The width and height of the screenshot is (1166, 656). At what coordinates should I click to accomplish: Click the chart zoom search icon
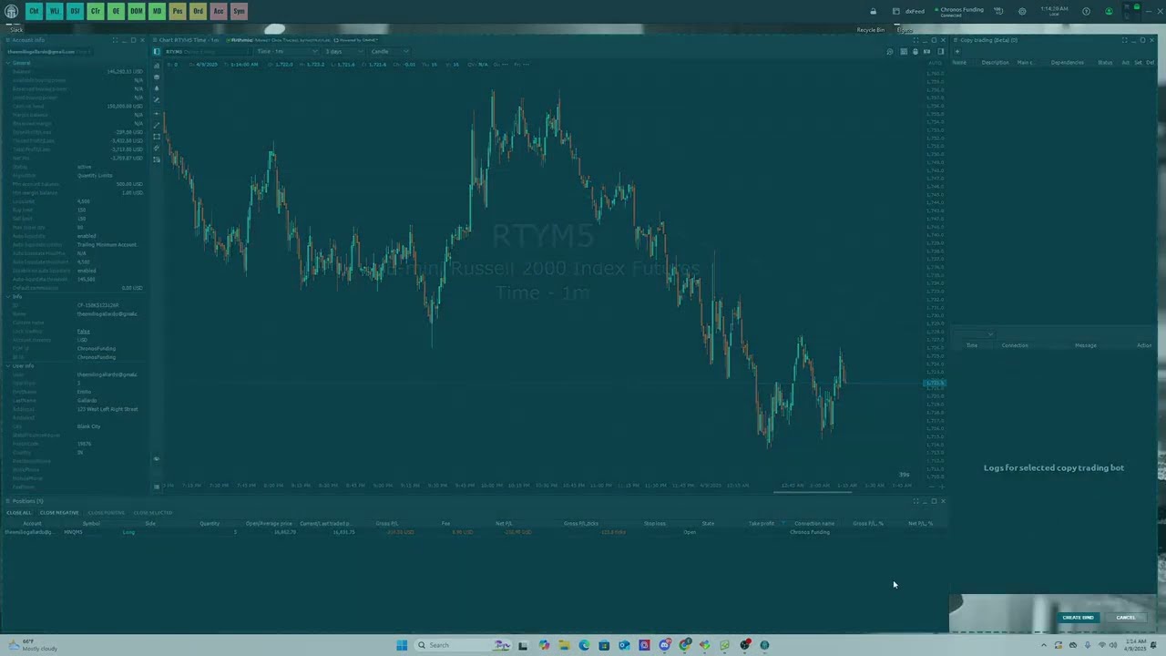[890, 51]
